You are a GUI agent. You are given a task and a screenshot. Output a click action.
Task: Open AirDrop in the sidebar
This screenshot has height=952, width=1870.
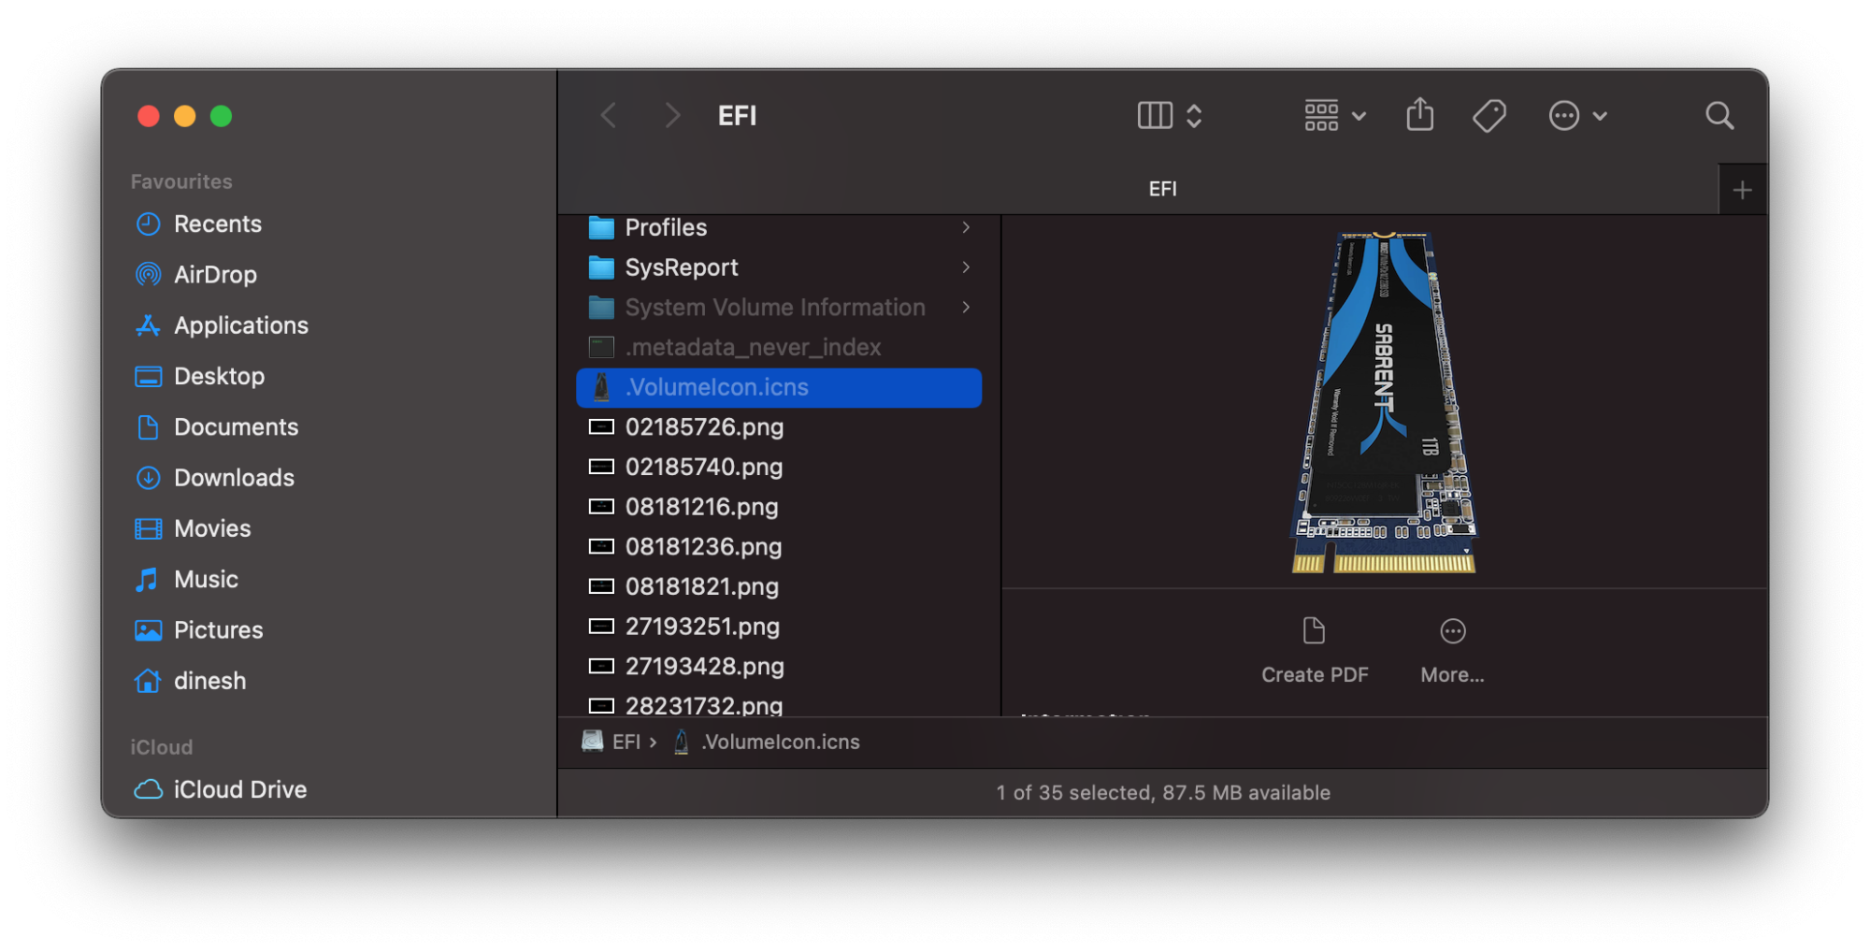[215, 275]
